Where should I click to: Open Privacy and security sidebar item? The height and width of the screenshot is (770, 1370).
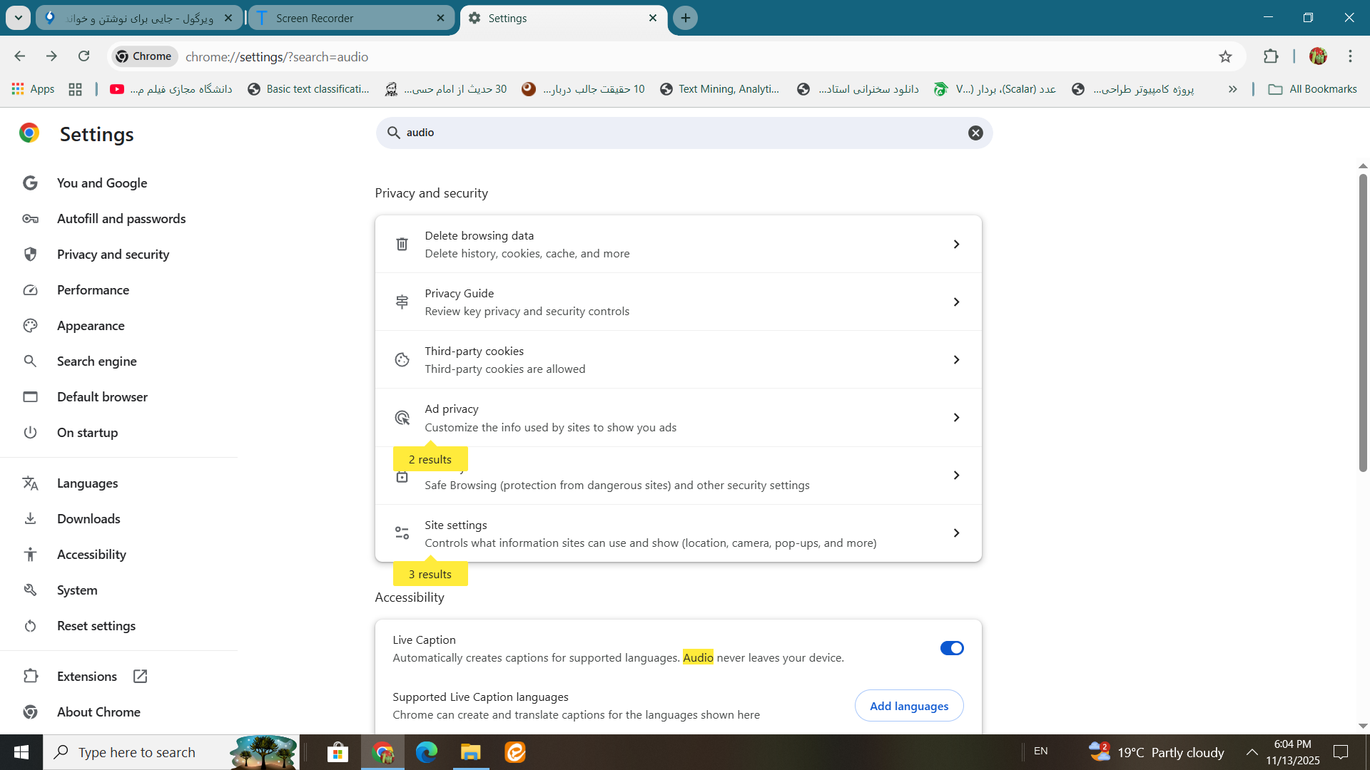point(113,255)
